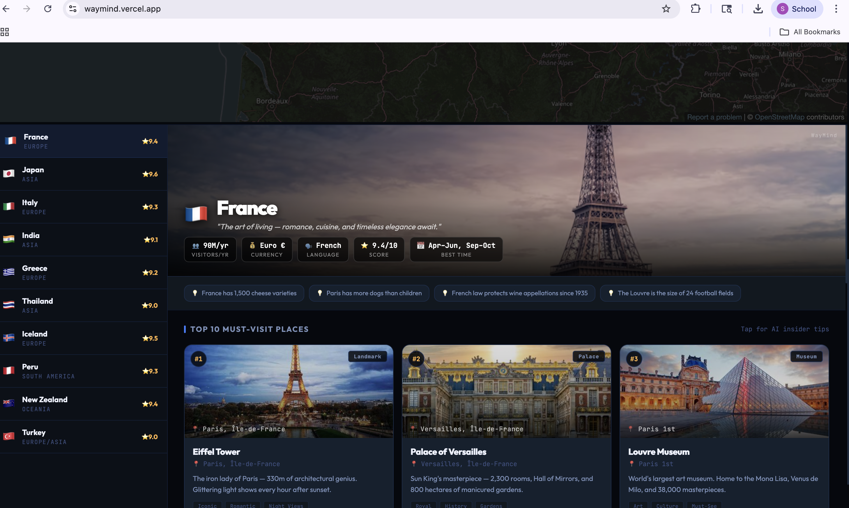Open the extensions puzzle icon
The height and width of the screenshot is (508, 849).
tap(695, 8)
